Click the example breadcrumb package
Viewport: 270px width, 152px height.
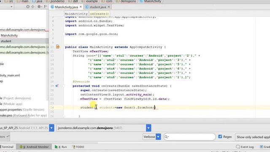point(90,1)
